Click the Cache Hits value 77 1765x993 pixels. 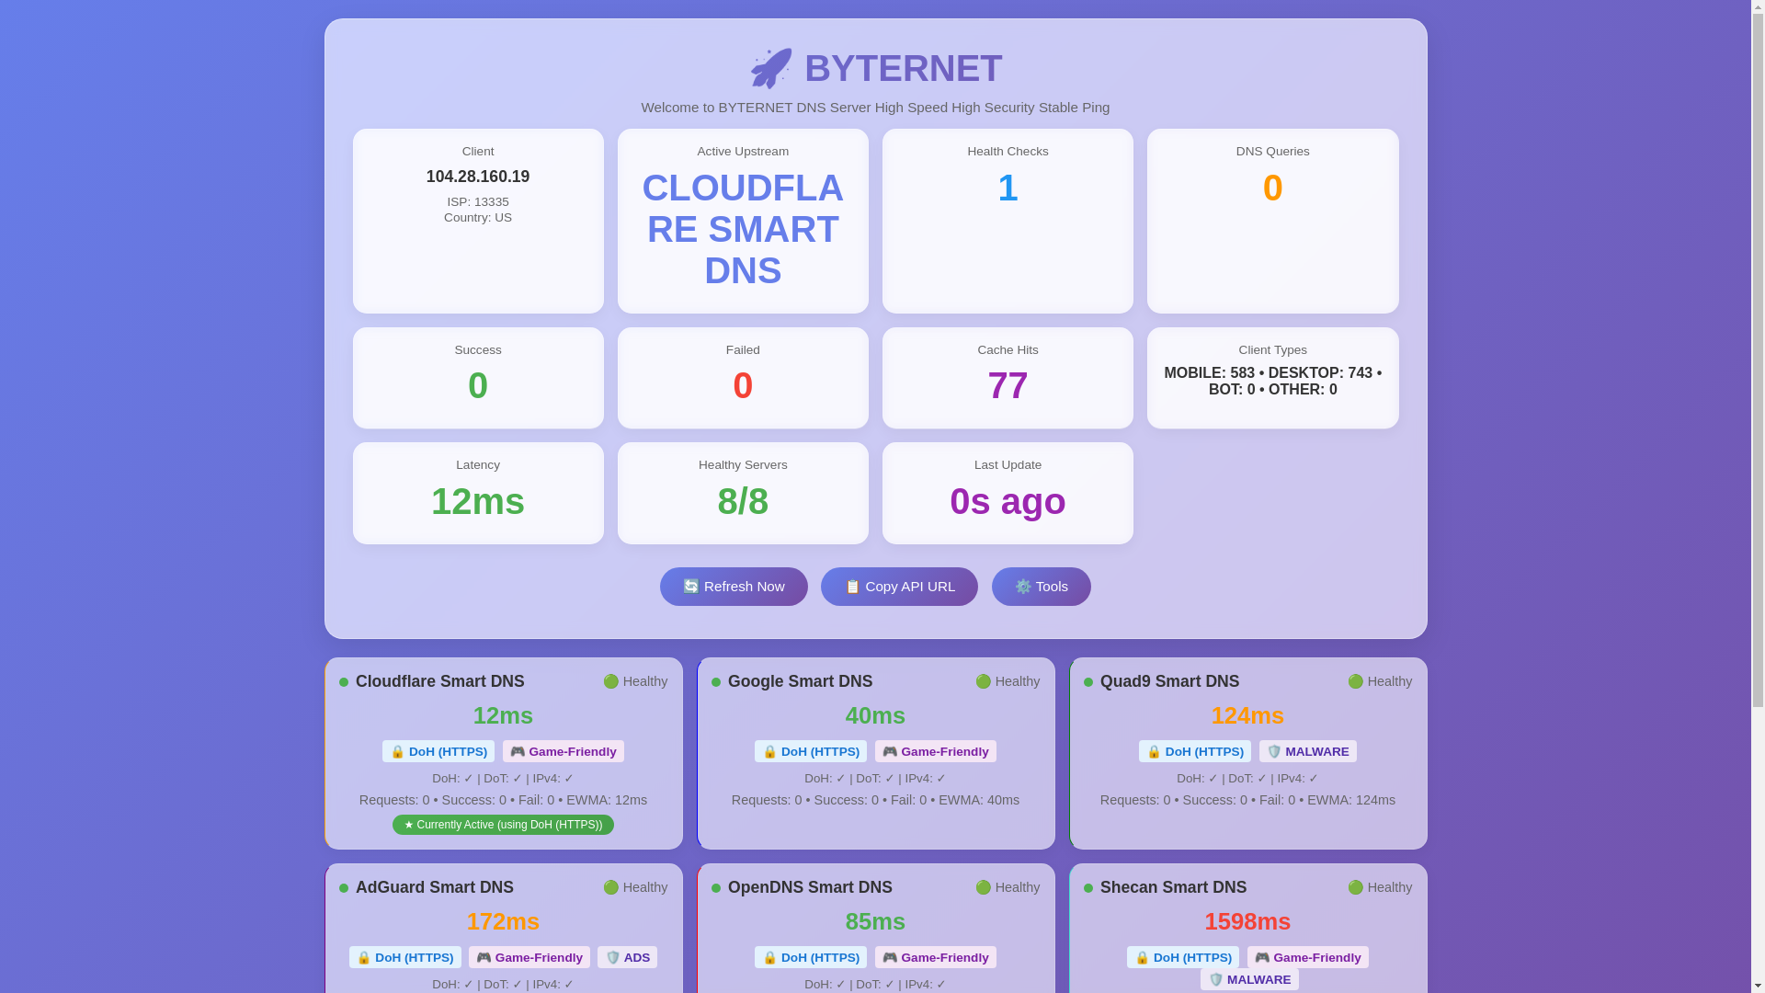[x=1008, y=385]
